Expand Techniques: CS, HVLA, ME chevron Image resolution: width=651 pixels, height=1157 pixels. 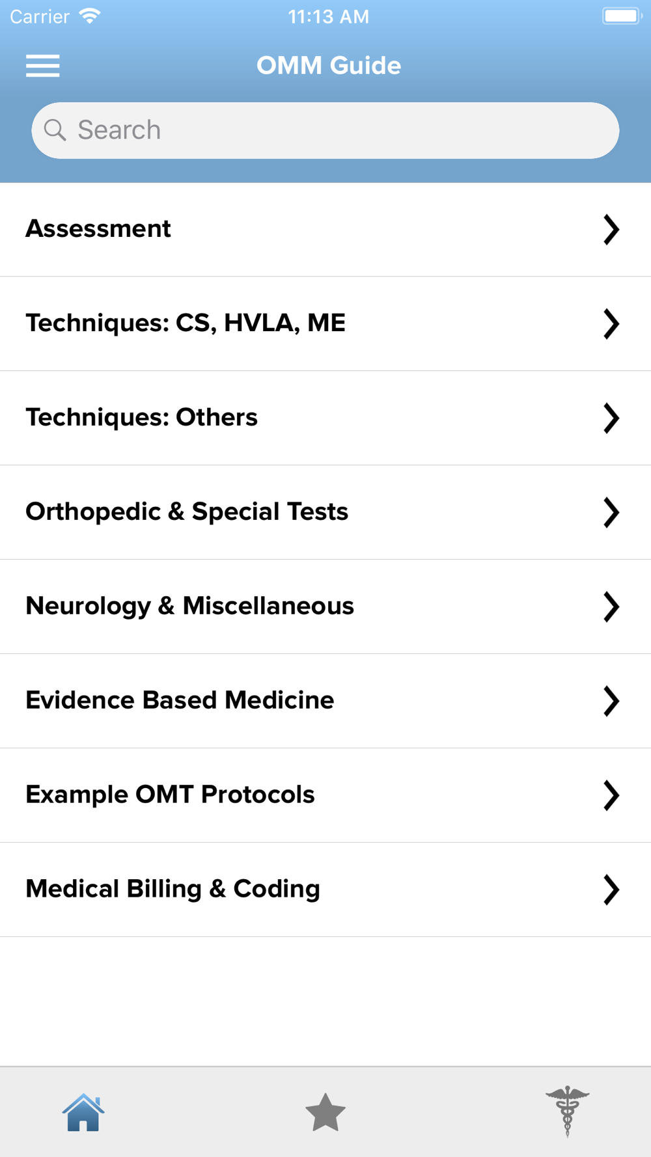611,324
